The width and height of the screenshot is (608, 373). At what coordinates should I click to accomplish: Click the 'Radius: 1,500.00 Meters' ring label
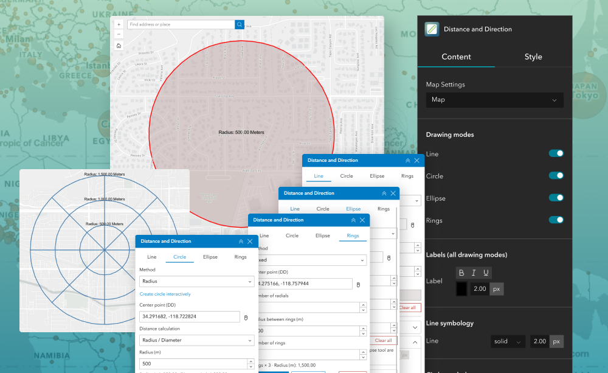click(x=105, y=174)
